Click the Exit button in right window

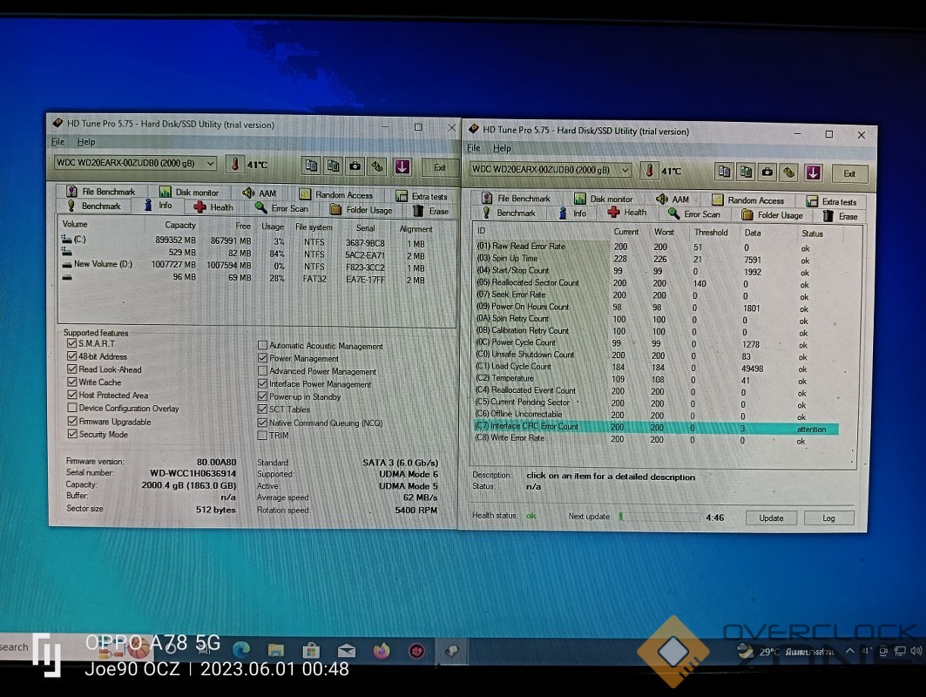[x=849, y=173]
